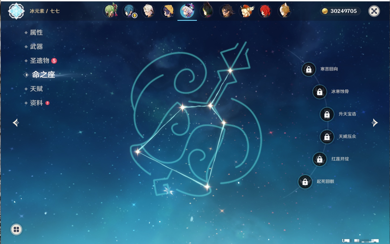Select the green-haired character avatar

(111, 11)
